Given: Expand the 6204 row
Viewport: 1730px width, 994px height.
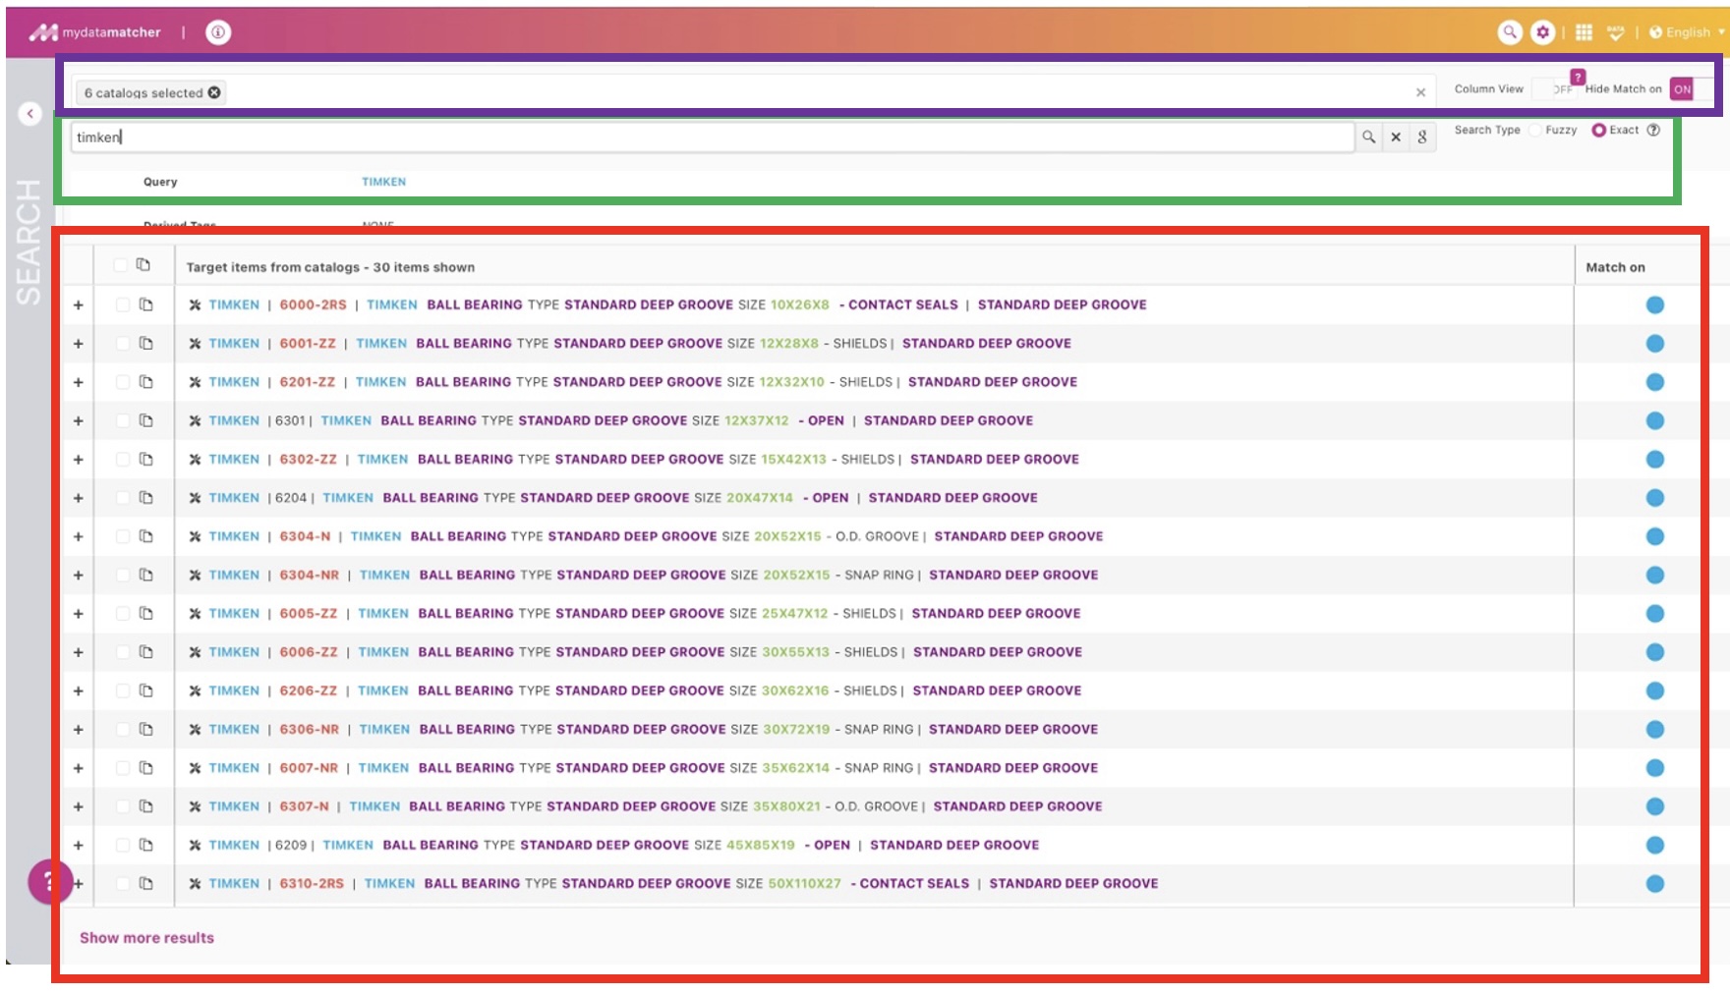Looking at the screenshot, I should tap(78, 498).
